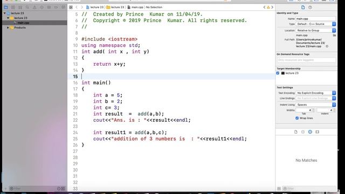Click the lecture 23 project breadcrumb
Image resolution: width=345 pixels, height=194 pixels.
tap(95, 7)
